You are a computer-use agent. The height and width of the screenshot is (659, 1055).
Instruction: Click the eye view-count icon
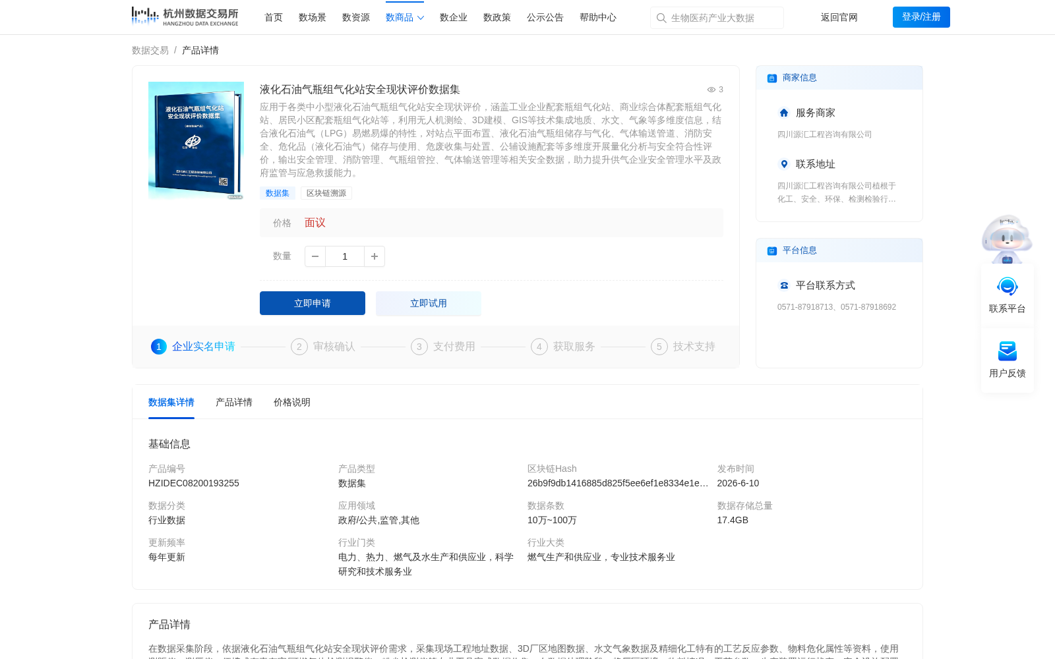tap(711, 90)
